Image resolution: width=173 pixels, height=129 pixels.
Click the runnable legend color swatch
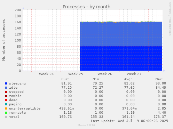click(x=6, y=113)
